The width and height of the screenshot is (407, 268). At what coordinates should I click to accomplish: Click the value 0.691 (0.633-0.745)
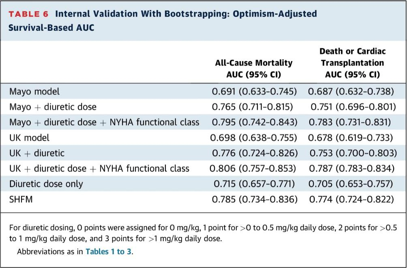[254, 92]
